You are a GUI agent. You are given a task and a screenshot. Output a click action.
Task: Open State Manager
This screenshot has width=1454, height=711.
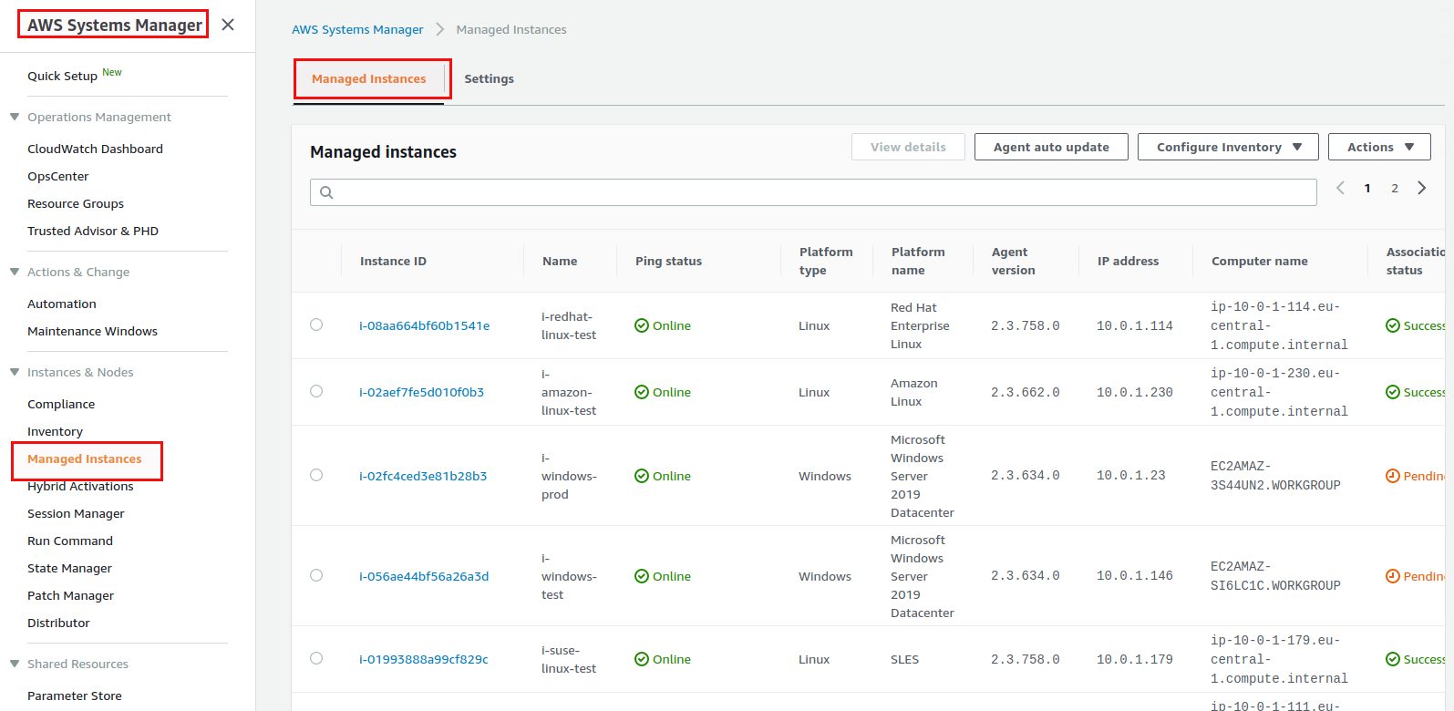pyautogui.click(x=69, y=568)
